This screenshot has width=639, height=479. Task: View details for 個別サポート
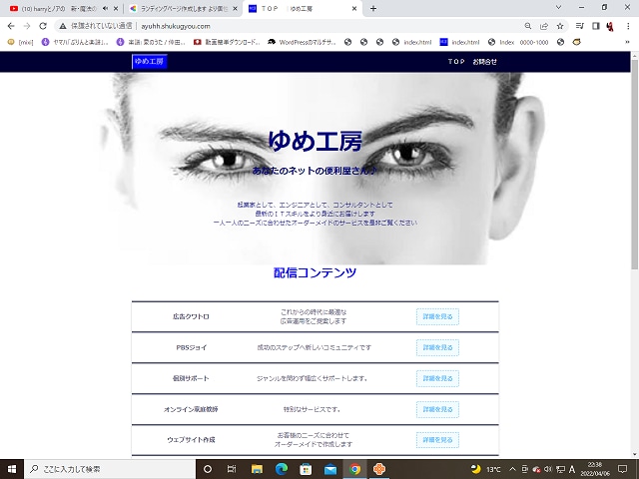437,378
